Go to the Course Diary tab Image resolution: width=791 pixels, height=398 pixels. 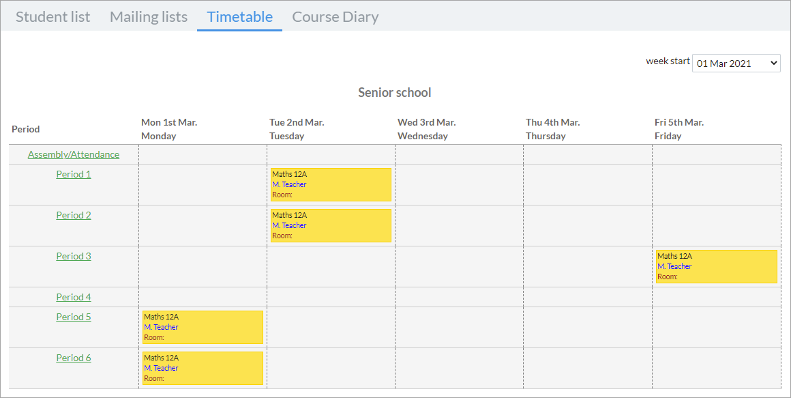pos(335,16)
